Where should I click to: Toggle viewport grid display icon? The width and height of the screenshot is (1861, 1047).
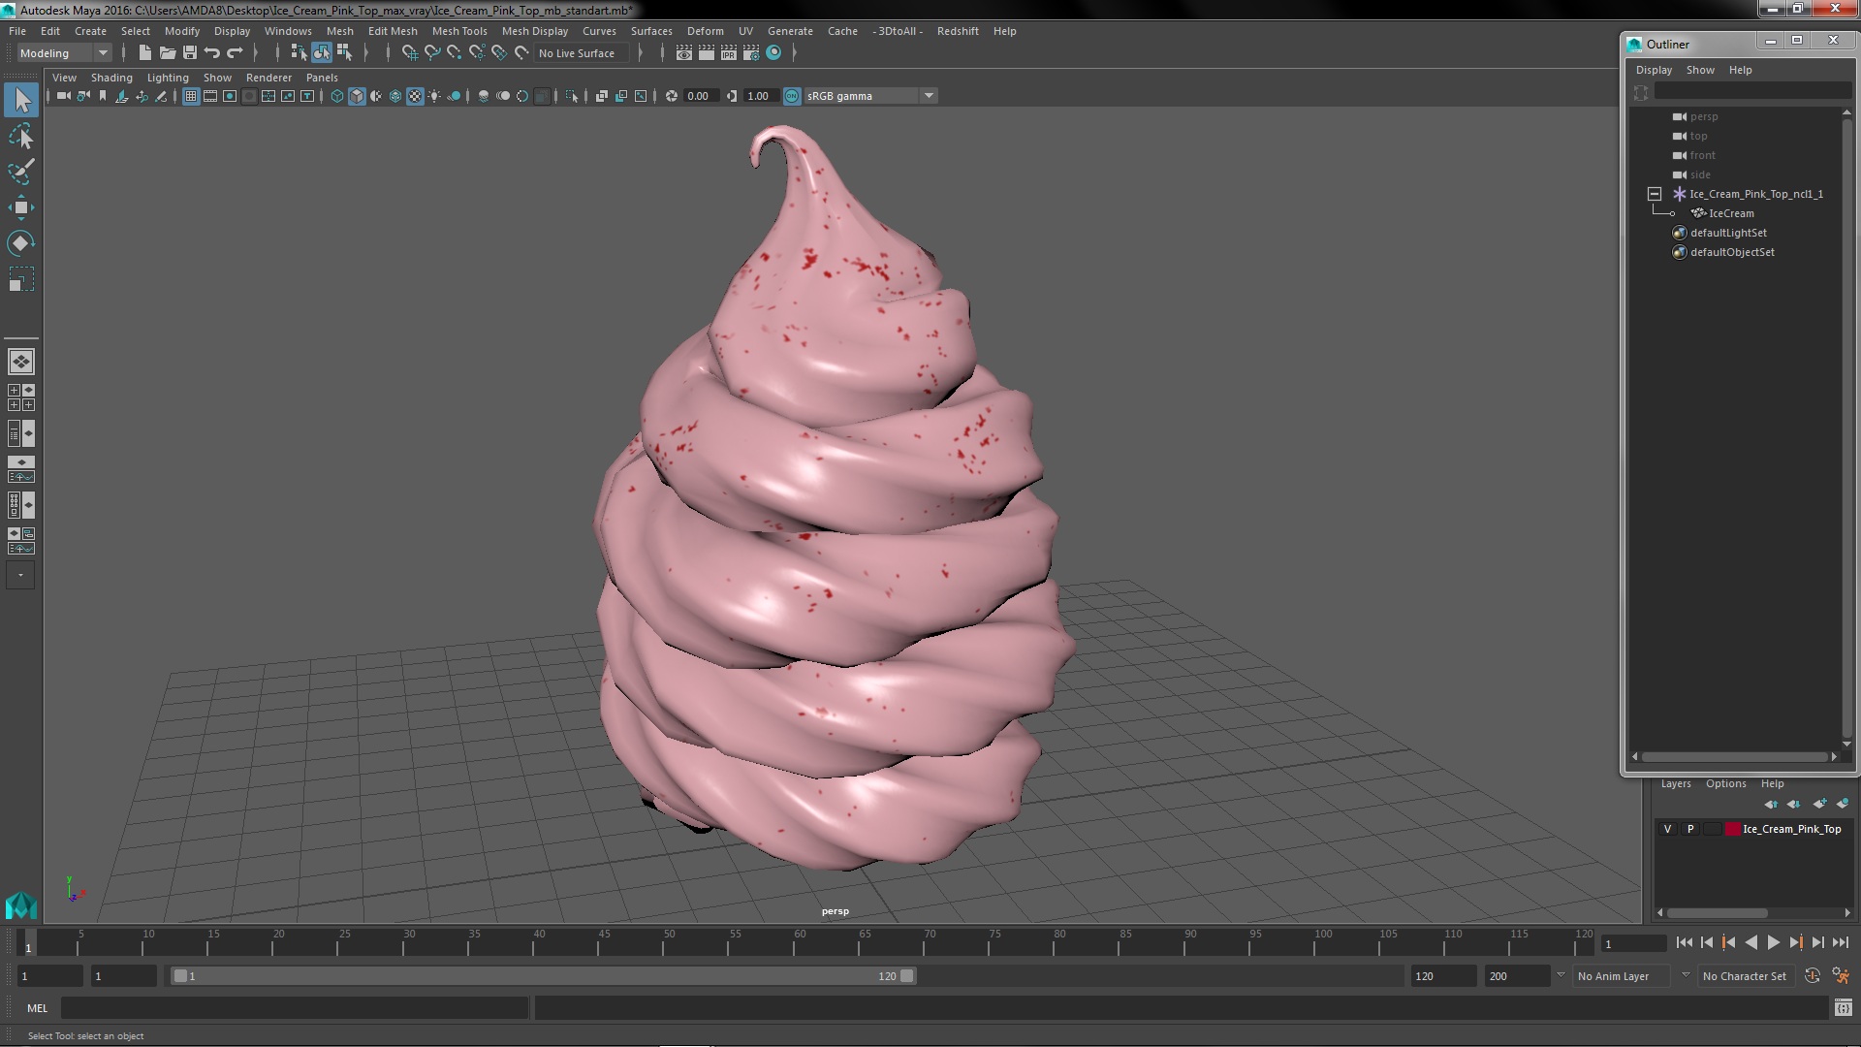[191, 96]
